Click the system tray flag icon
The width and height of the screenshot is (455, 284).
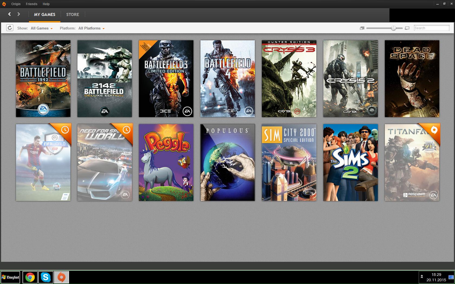(451, 277)
